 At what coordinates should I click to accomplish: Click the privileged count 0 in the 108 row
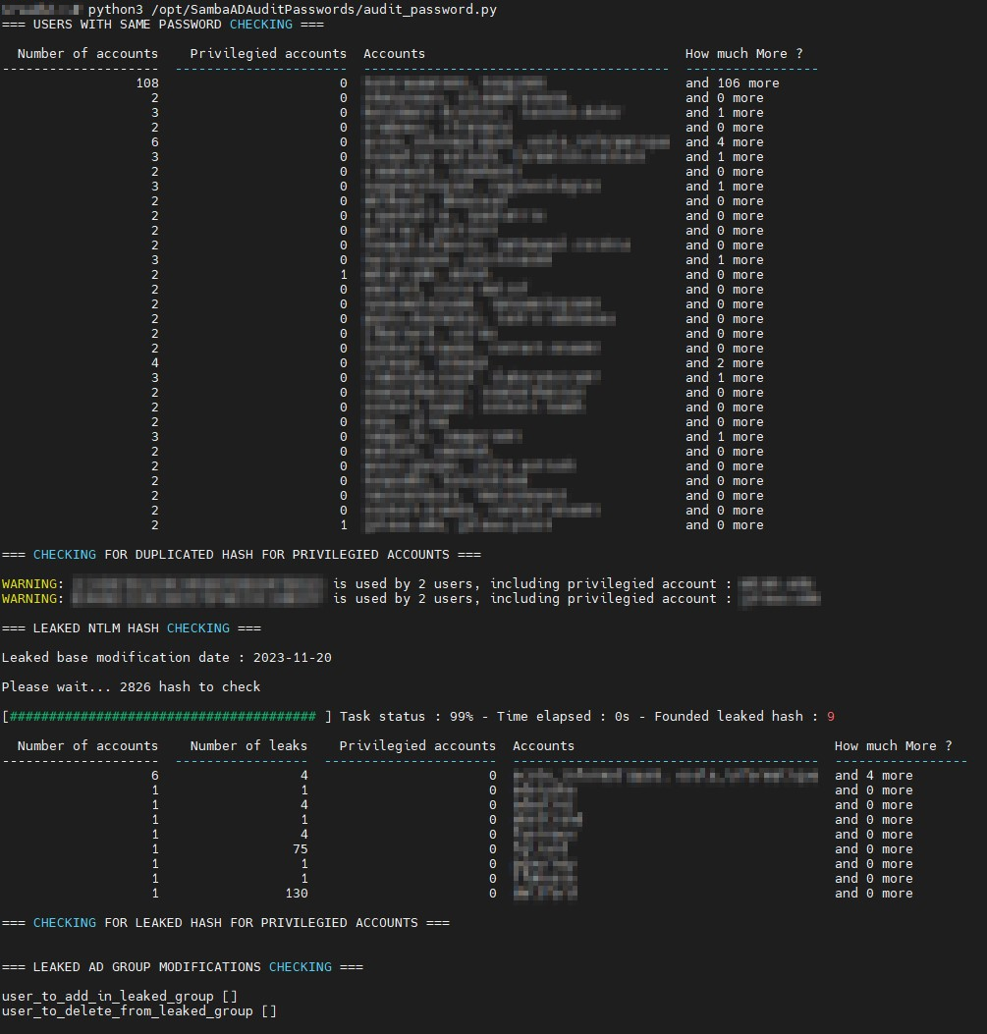click(x=343, y=83)
